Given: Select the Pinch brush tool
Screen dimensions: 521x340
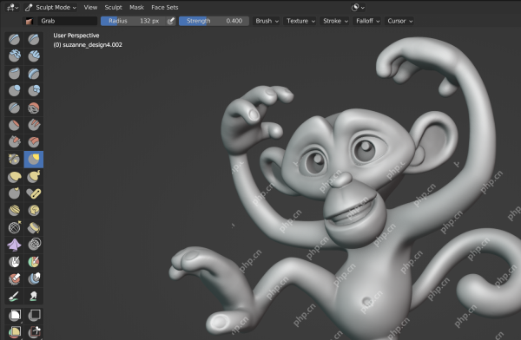Looking at the screenshot, I should pyautogui.click(x=14, y=159).
